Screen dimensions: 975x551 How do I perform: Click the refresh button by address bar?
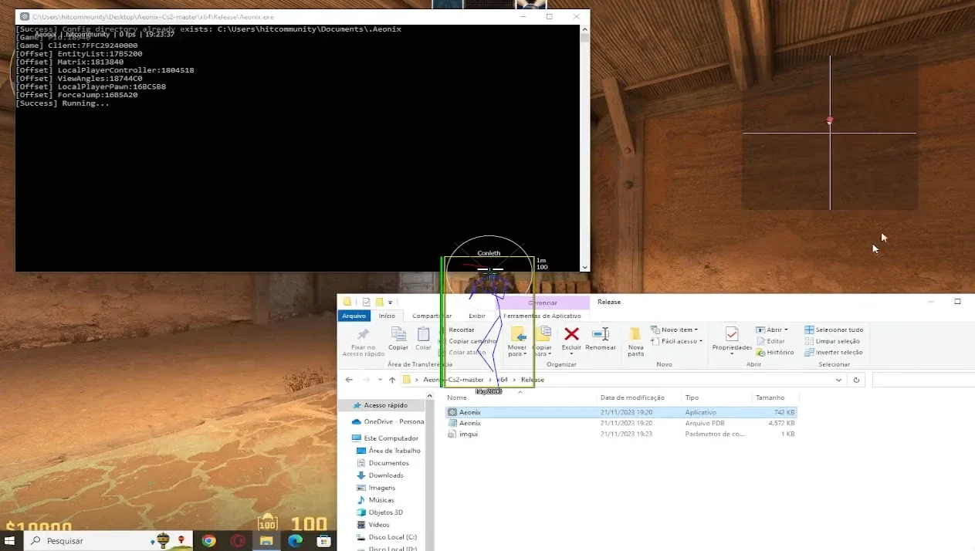856,380
